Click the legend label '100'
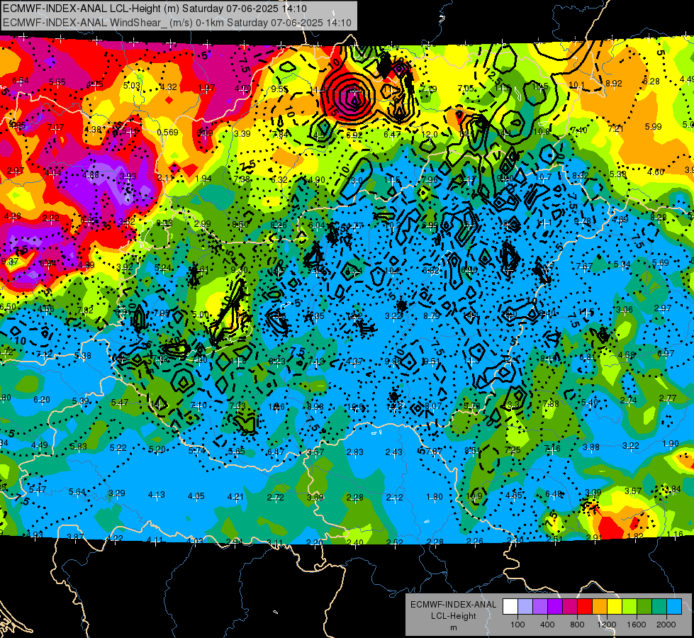694x638 pixels. [x=517, y=625]
